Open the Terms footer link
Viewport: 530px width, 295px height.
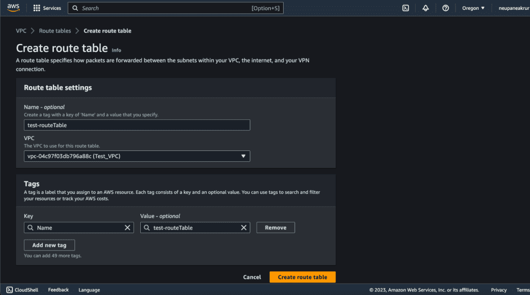[x=523, y=290]
